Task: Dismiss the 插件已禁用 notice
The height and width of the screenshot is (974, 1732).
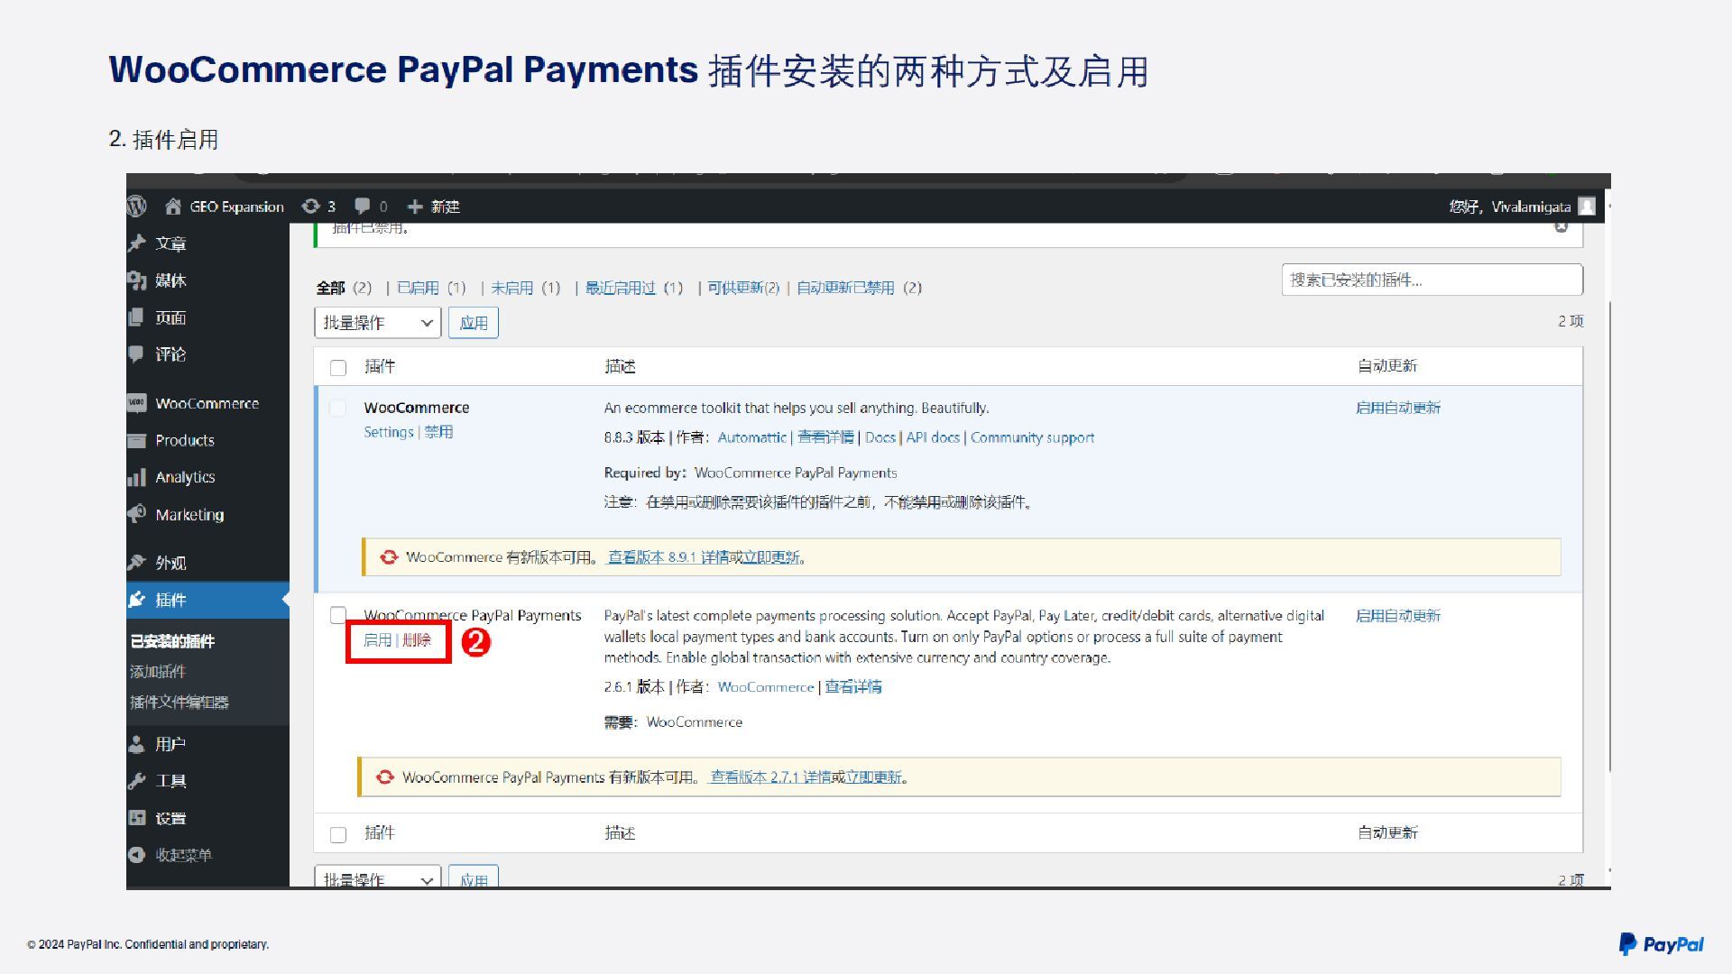Action: [x=1562, y=226]
